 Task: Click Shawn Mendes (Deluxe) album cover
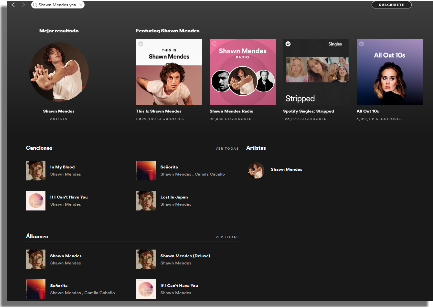(146, 259)
